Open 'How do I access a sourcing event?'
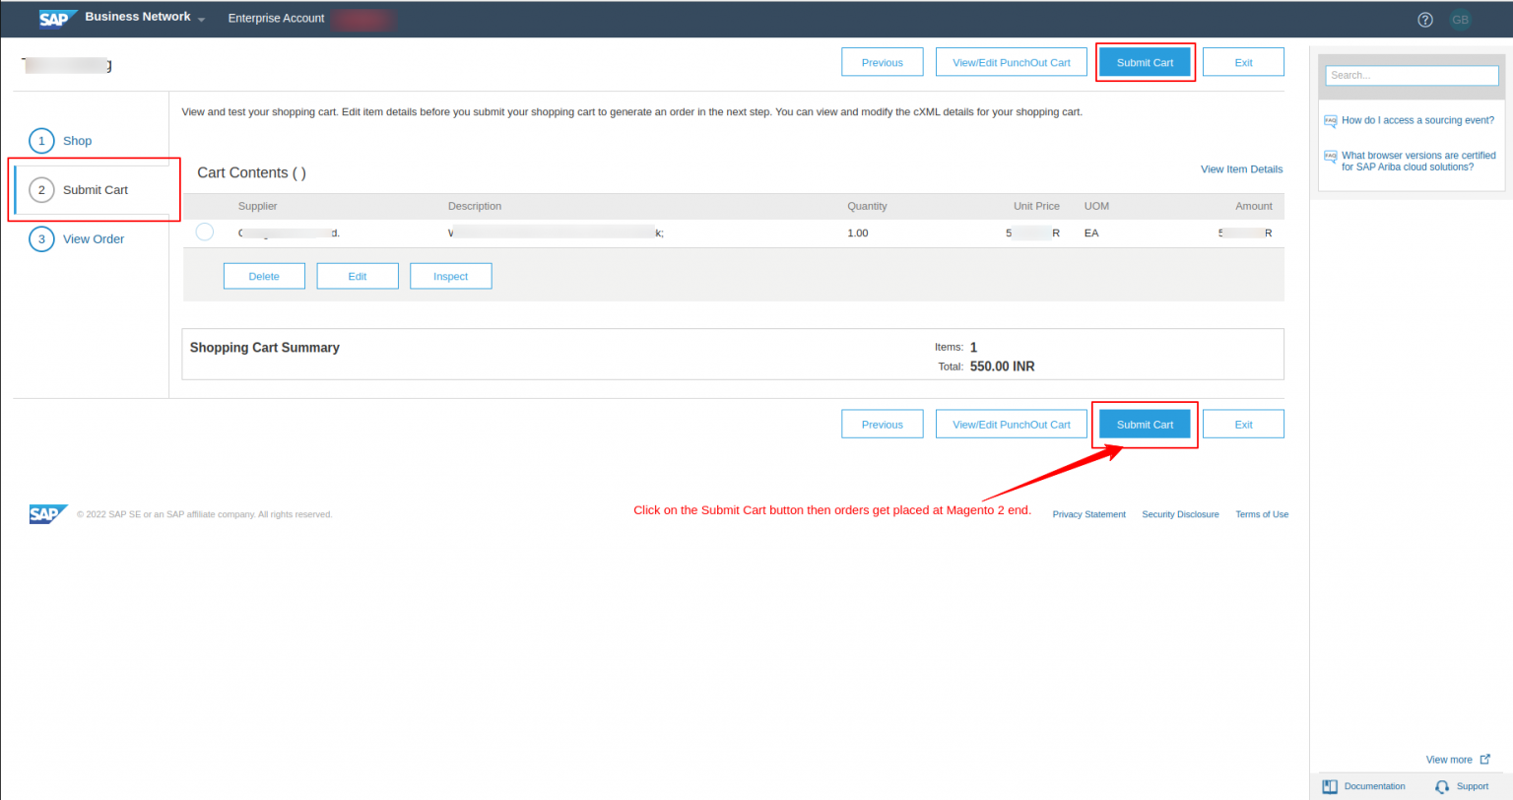 (x=1417, y=120)
